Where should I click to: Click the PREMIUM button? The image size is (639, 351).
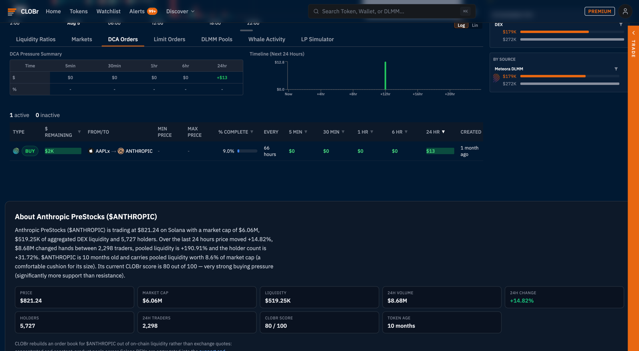tap(599, 11)
